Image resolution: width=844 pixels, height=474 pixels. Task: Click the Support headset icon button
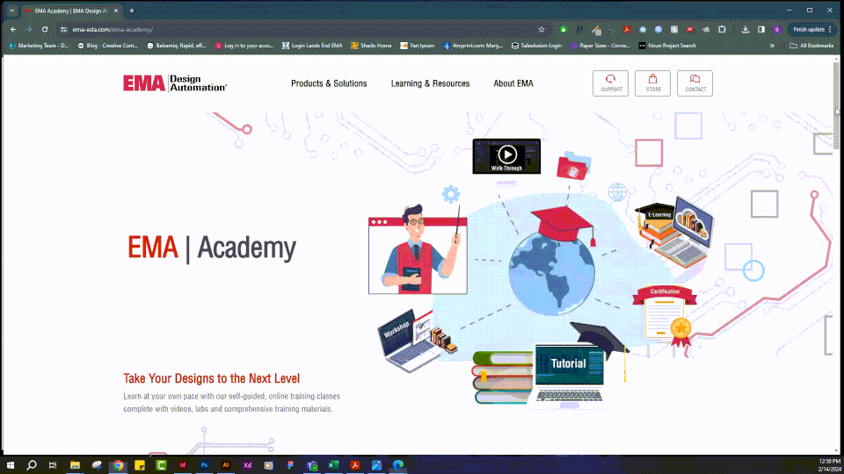[x=610, y=83]
